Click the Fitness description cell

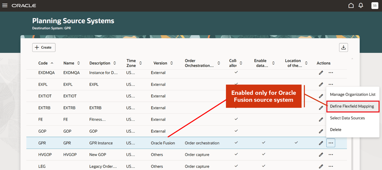97,120
